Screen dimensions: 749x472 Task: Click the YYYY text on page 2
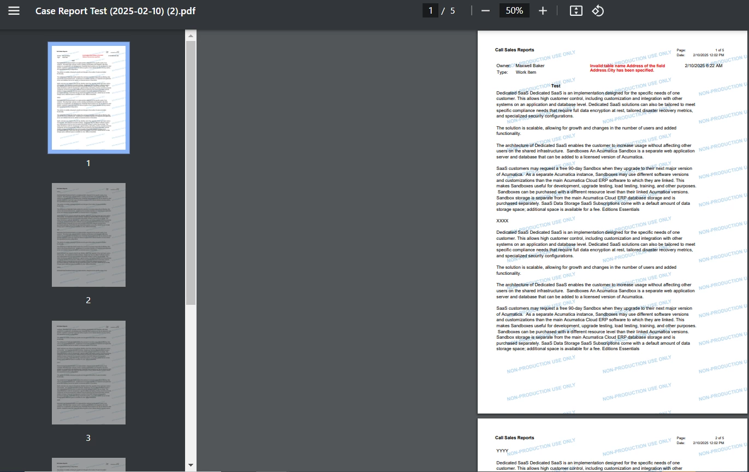(502, 451)
